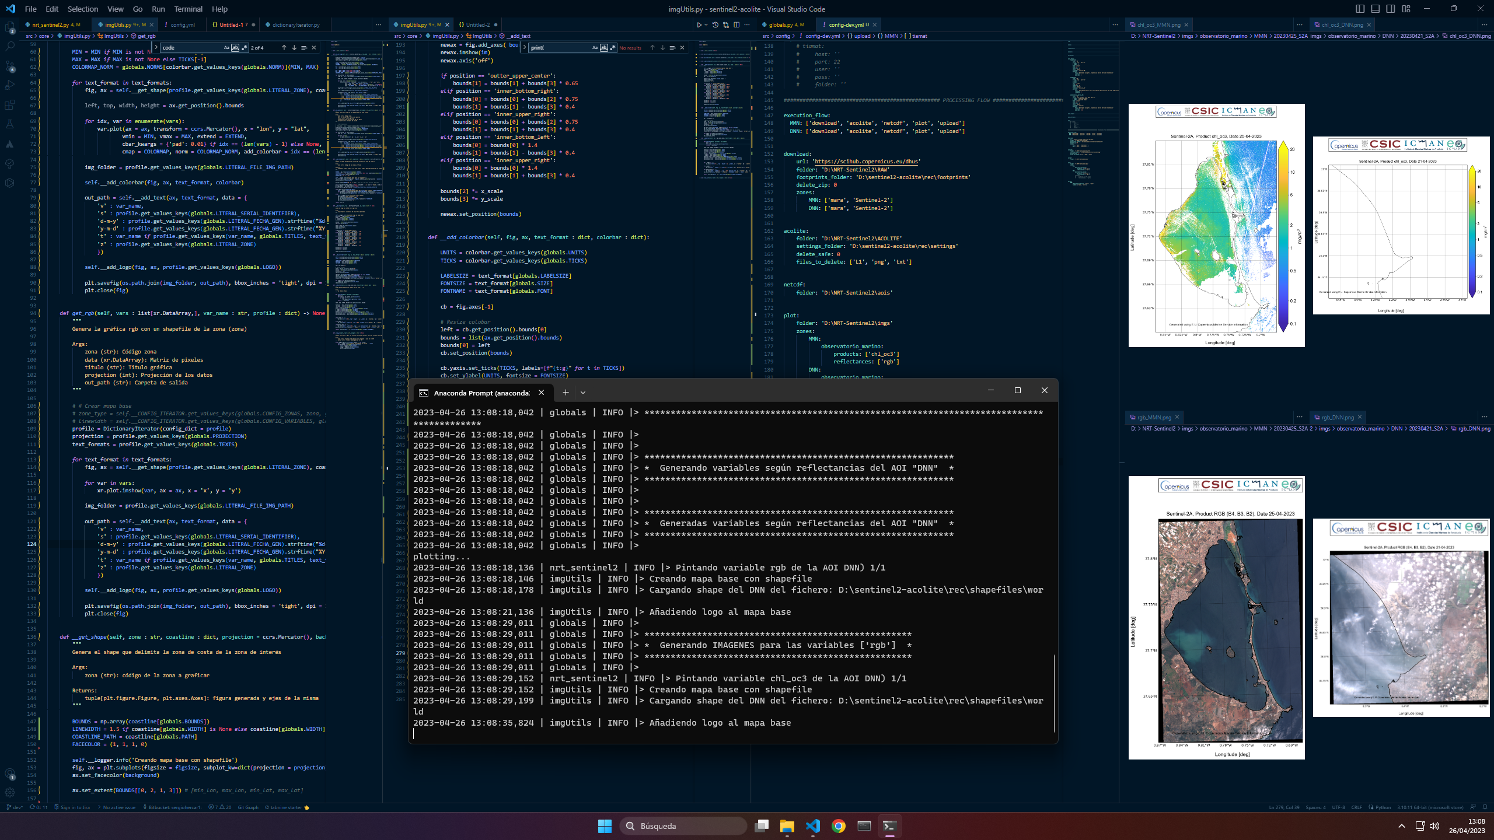Switch to the dictionaryIterator.py tab
Image resolution: width=1494 pixels, height=840 pixels.
(x=295, y=25)
